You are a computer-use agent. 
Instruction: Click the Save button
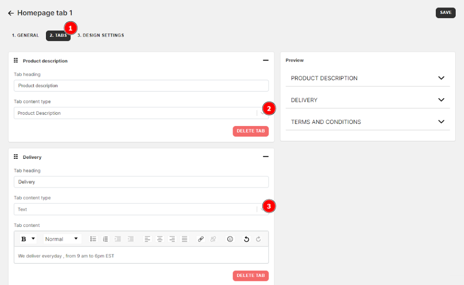coord(445,13)
